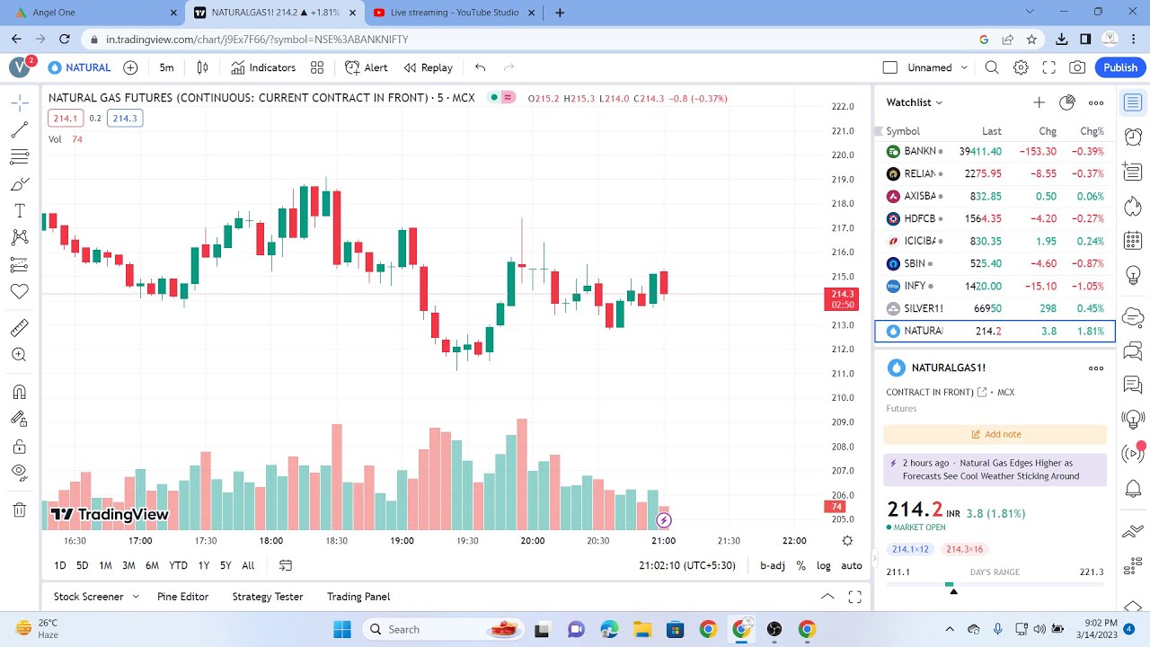Viewport: 1150px width, 647px height.
Task: Undo the last chart action
Action: coord(481,67)
